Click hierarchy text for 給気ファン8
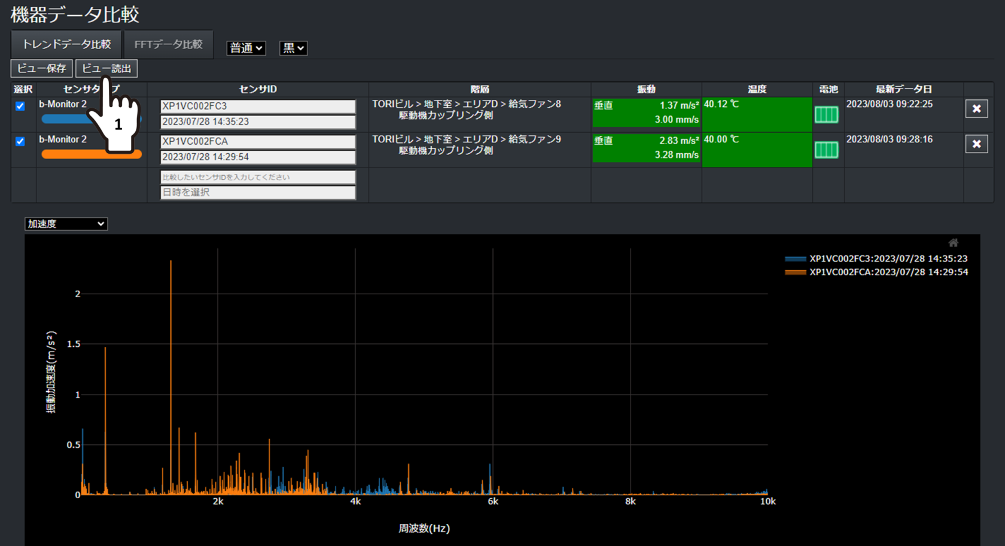The width and height of the screenshot is (1005, 546). [x=467, y=109]
